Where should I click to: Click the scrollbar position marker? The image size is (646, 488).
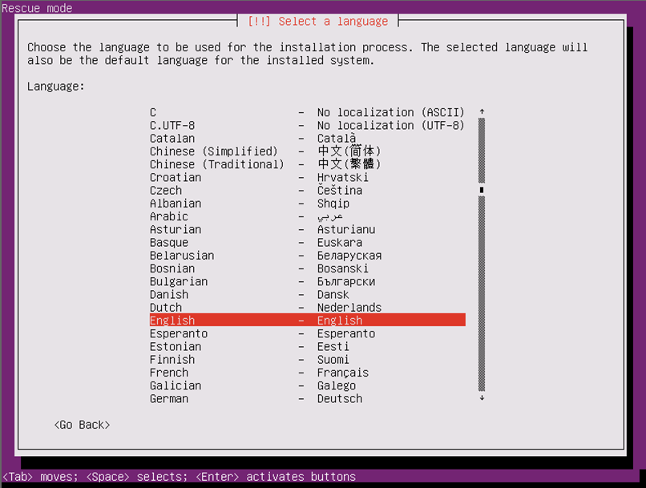(482, 191)
